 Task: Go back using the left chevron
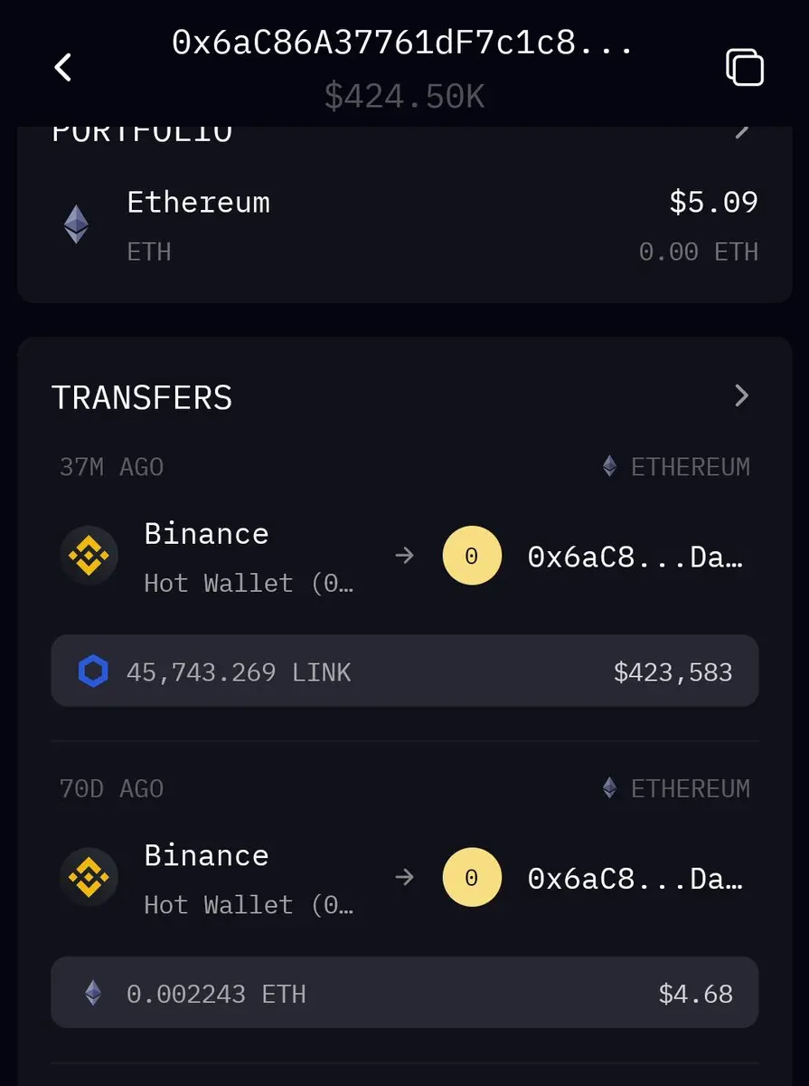tap(62, 67)
